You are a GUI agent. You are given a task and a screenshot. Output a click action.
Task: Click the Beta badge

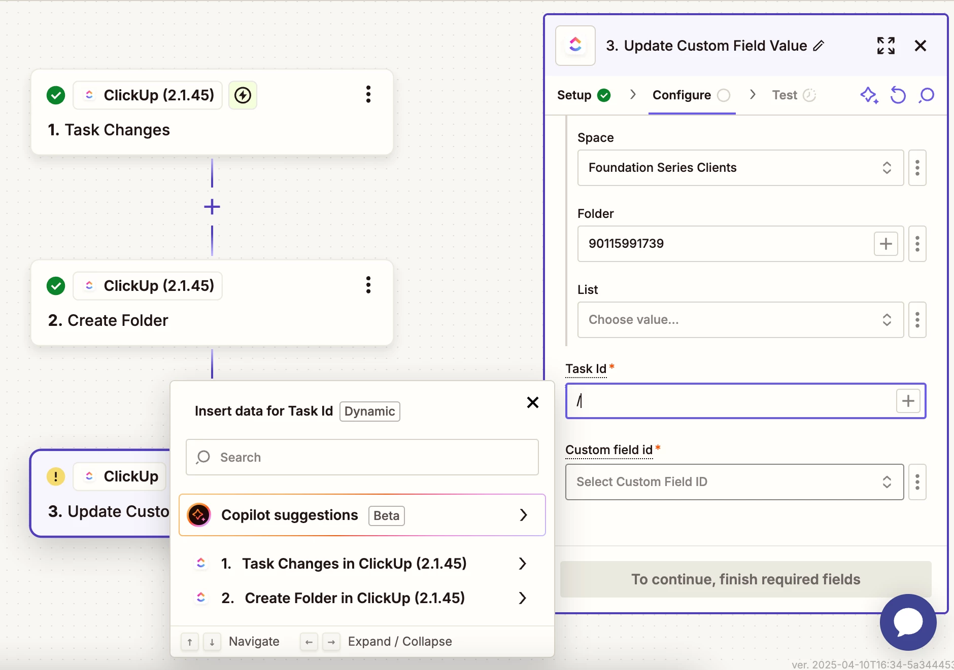[x=387, y=516]
